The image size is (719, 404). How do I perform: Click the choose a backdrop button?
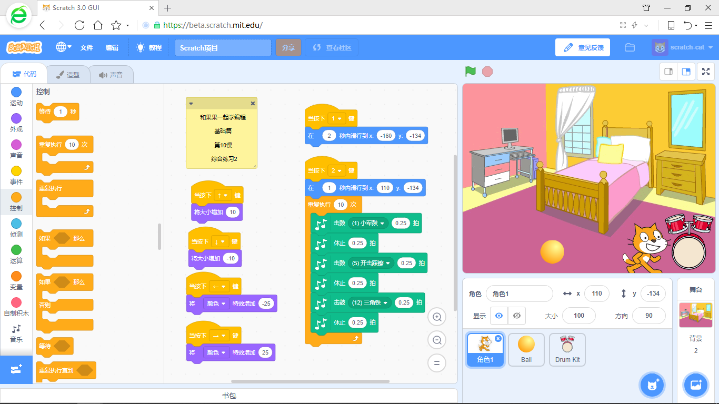[696, 385]
